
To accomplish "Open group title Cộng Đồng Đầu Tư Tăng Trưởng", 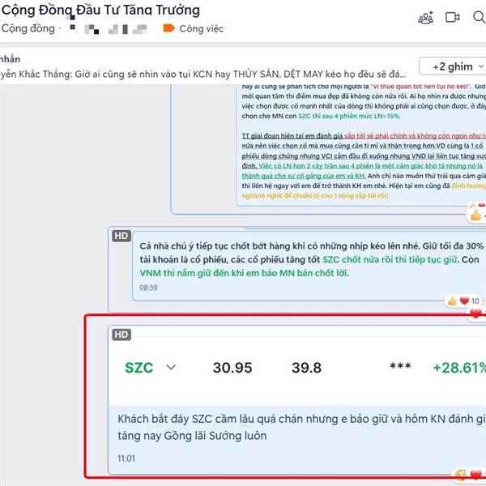I will click(100, 10).
